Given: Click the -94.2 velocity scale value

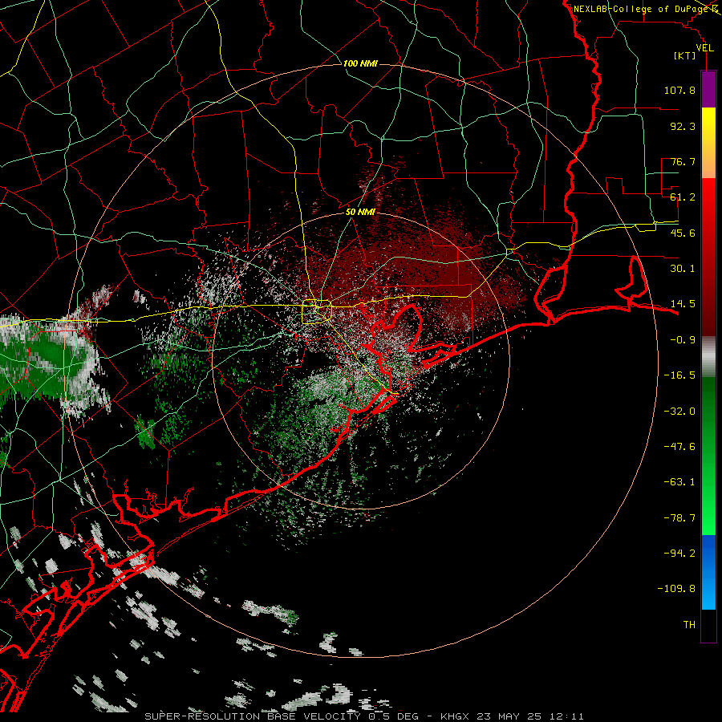Looking at the screenshot, I should (x=679, y=554).
